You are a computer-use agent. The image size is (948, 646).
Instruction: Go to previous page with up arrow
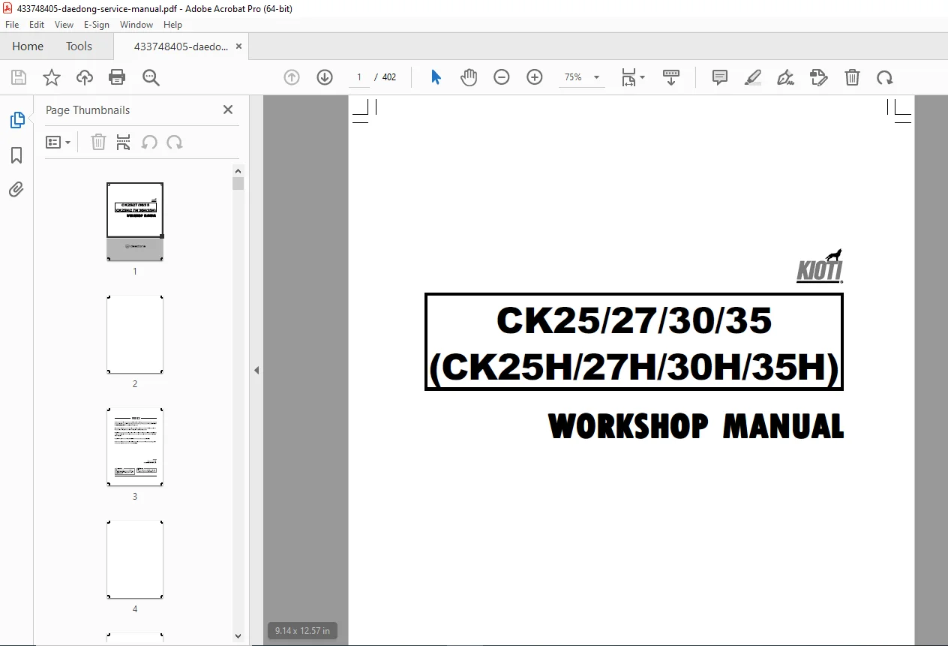[292, 77]
